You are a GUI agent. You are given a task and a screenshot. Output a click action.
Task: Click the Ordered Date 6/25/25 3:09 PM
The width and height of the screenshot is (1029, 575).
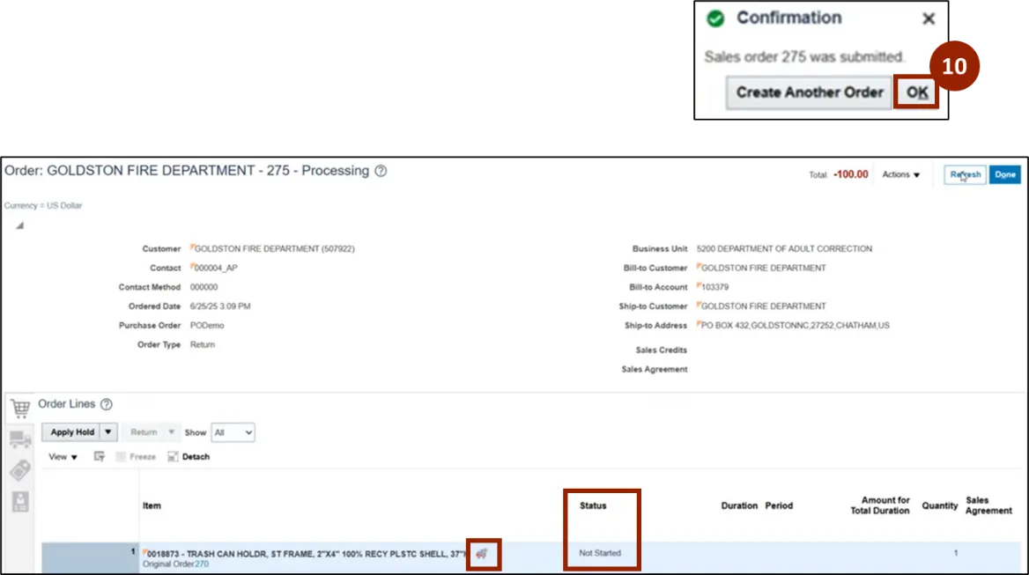click(220, 306)
